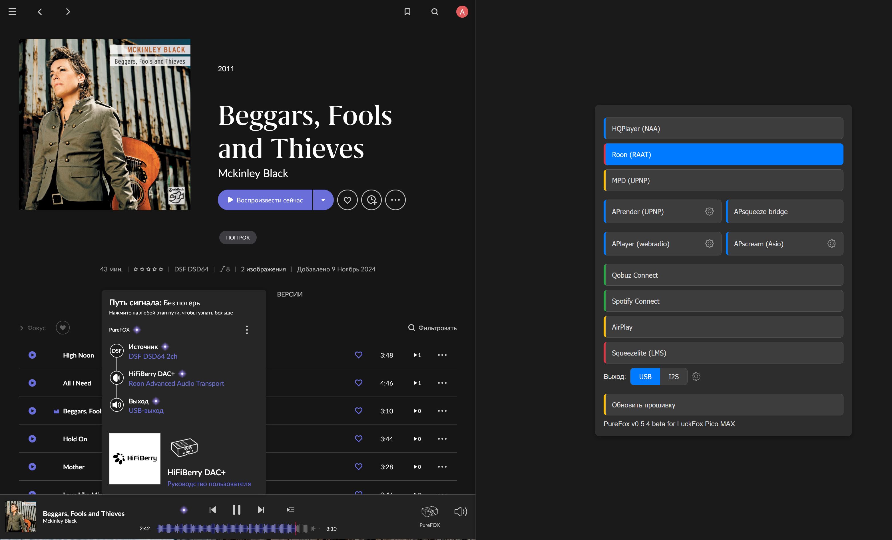
Task: Toggle heart filter next to Фокус
Action: [63, 328]
